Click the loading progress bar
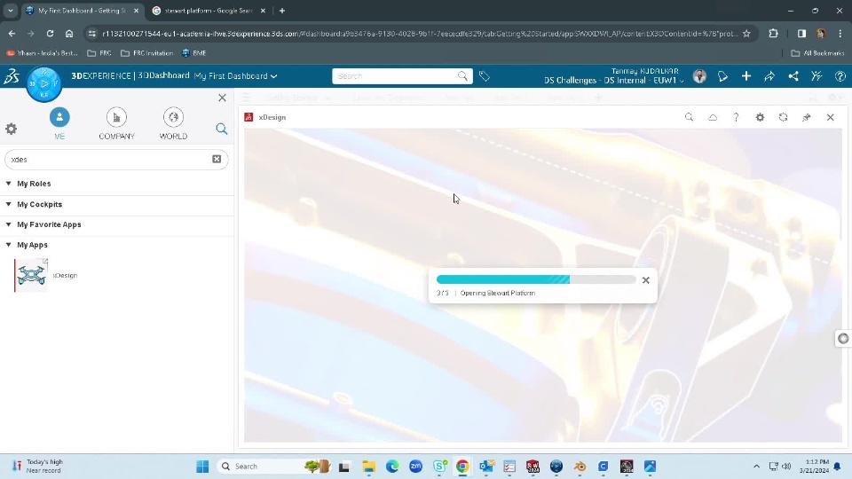This screenshot has width=852, height=479. (x=536, y=279)
